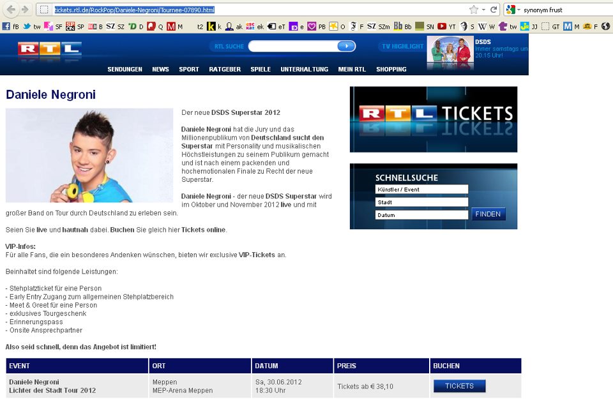Click the 'MEP-Arena Meppen' venue text

click(x=183, y=391)
